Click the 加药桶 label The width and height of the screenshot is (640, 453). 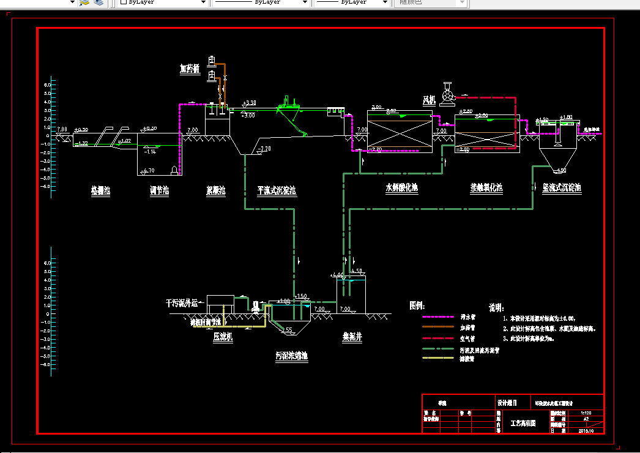coord(190,69)
